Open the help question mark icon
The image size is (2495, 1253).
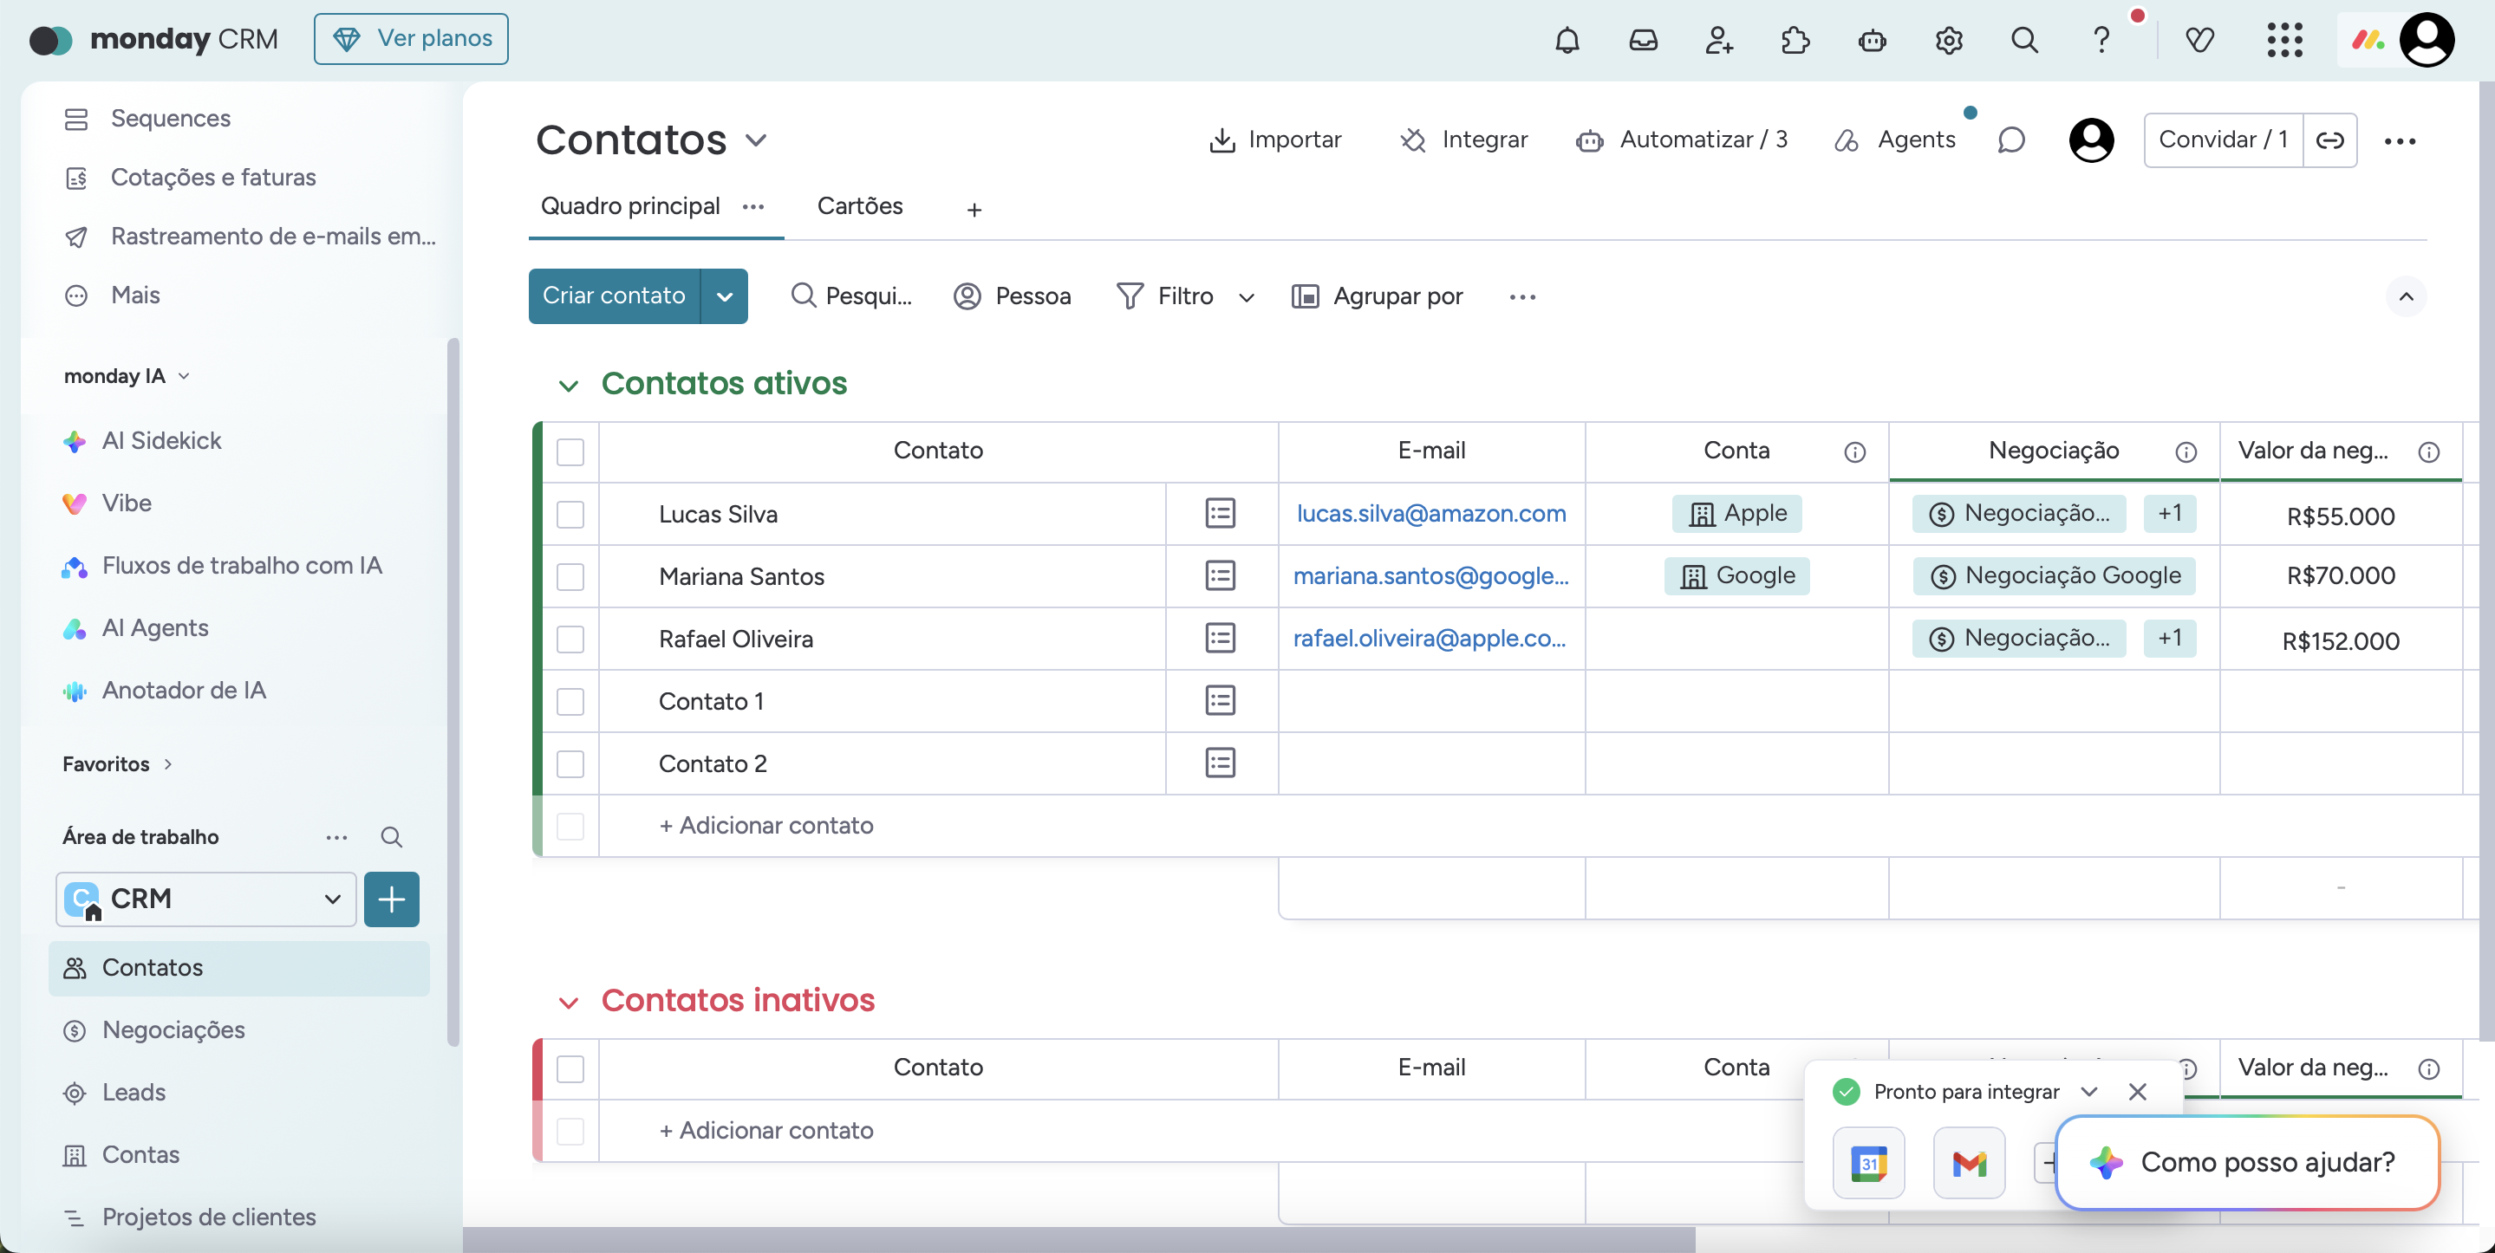(x=2101, y=40)
